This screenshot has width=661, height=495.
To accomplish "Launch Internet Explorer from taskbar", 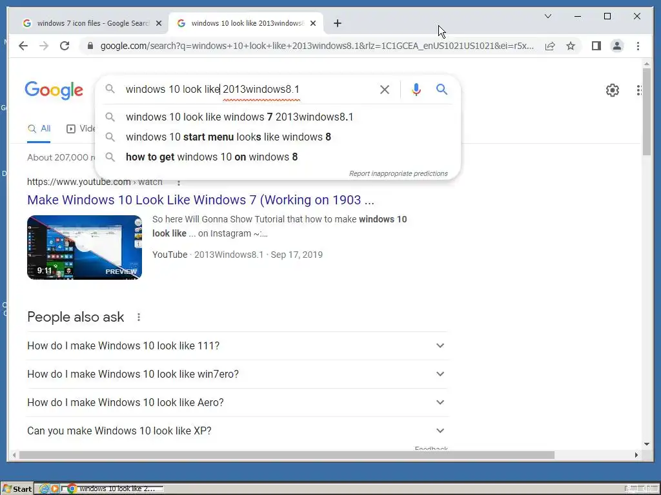I will point(45,489).
